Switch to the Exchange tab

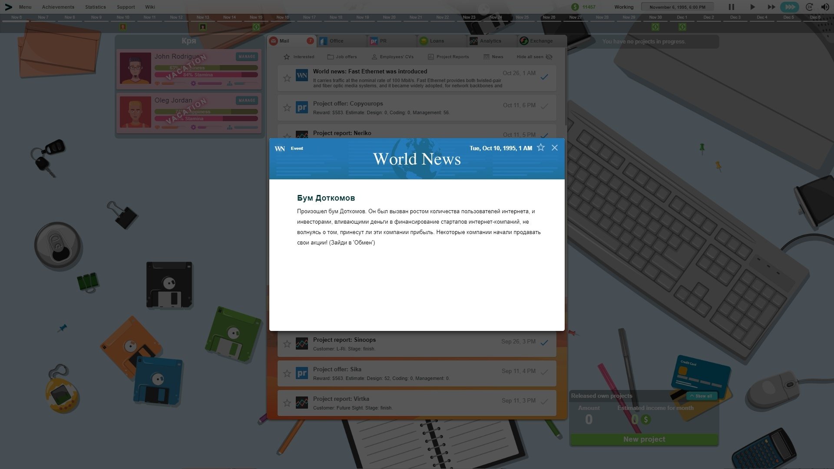point(541,41)
